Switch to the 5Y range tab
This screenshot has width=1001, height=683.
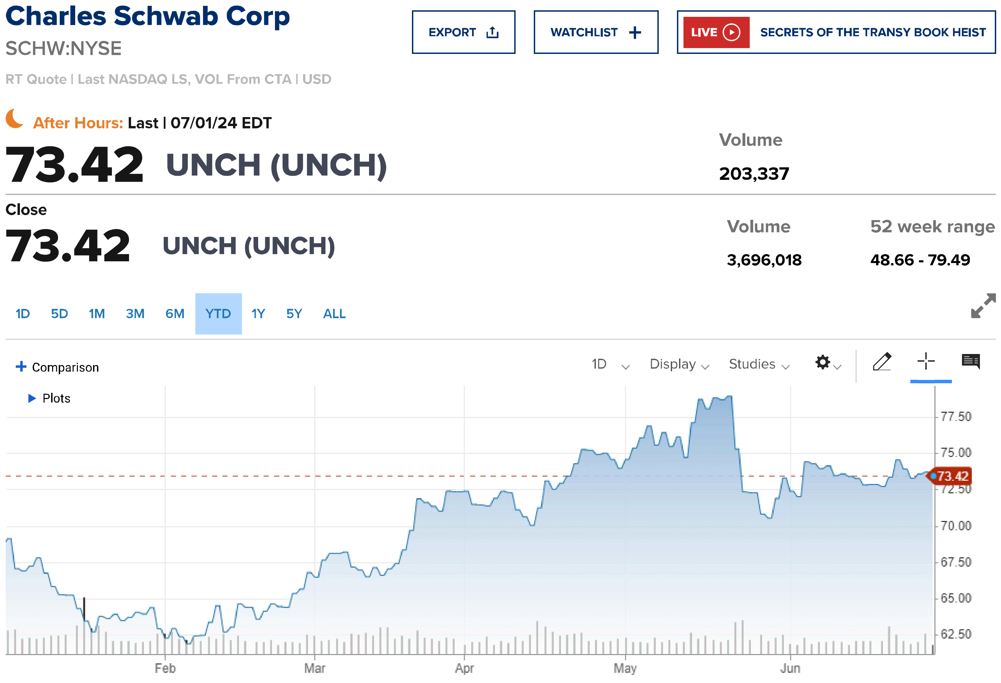pyautogui.click(x=294, y=314)
